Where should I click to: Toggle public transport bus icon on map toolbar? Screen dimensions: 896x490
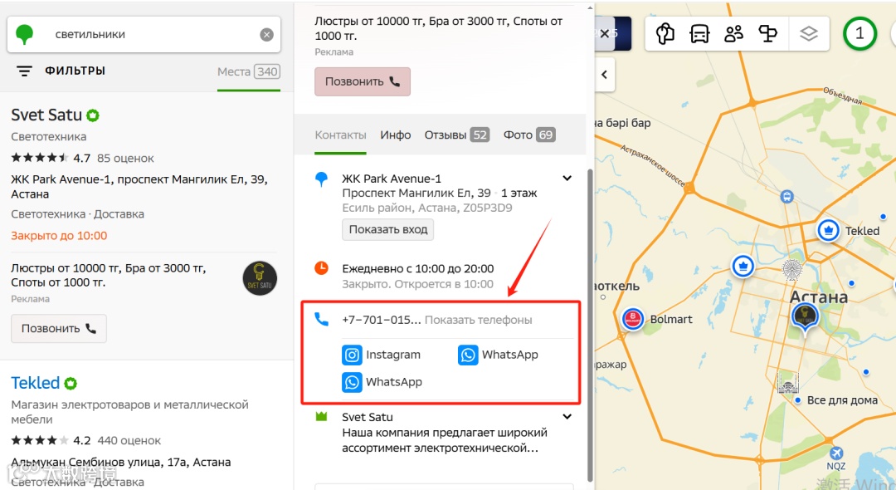point(699,34)
